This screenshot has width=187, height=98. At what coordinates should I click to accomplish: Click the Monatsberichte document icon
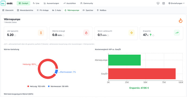[18, 10]
